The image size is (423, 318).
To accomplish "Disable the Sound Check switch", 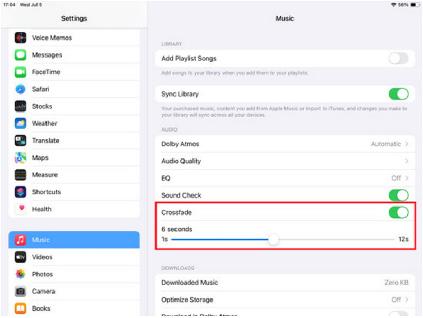I will click(x=399, y=195).
